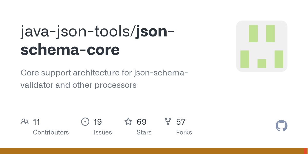The height and width of the screenshot is (154, 308).
Task: Click the issues circle-dot icon
Action: 85,122
